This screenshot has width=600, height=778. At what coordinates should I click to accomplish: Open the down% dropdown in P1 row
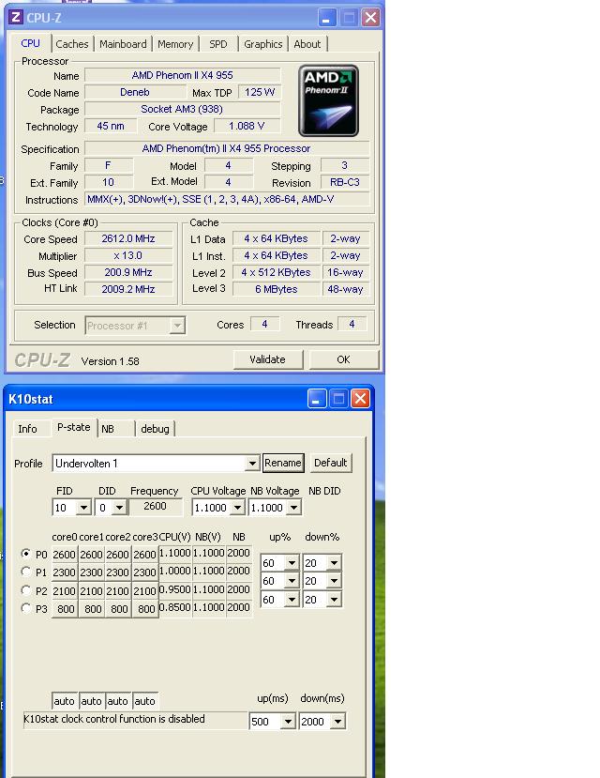(334, 581)
